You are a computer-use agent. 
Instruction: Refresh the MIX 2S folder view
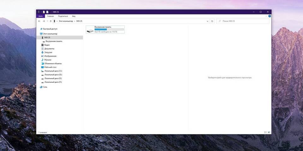[x=212, y=21]
